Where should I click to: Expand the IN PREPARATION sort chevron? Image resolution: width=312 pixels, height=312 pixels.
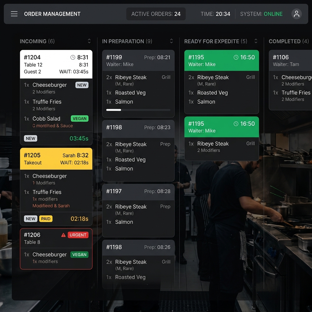[171, 41]
